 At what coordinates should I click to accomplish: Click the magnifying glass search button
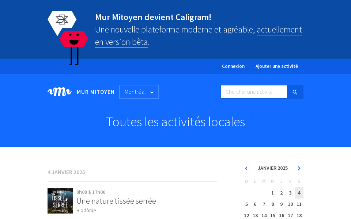coord(295,92)
